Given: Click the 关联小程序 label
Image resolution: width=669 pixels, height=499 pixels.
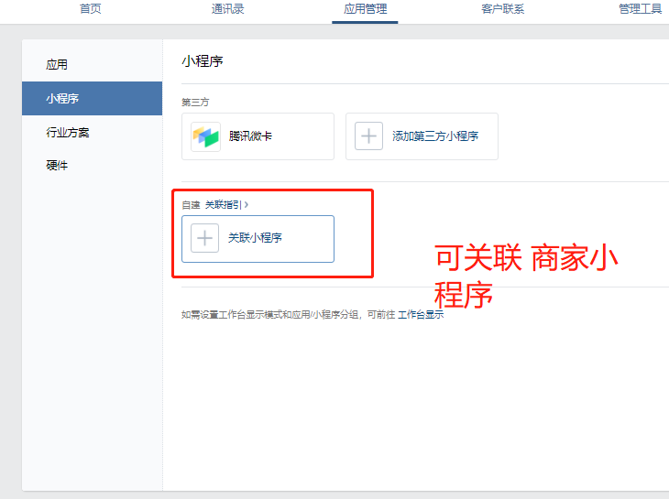Looking at the screenshot, I should coord(255,238).
